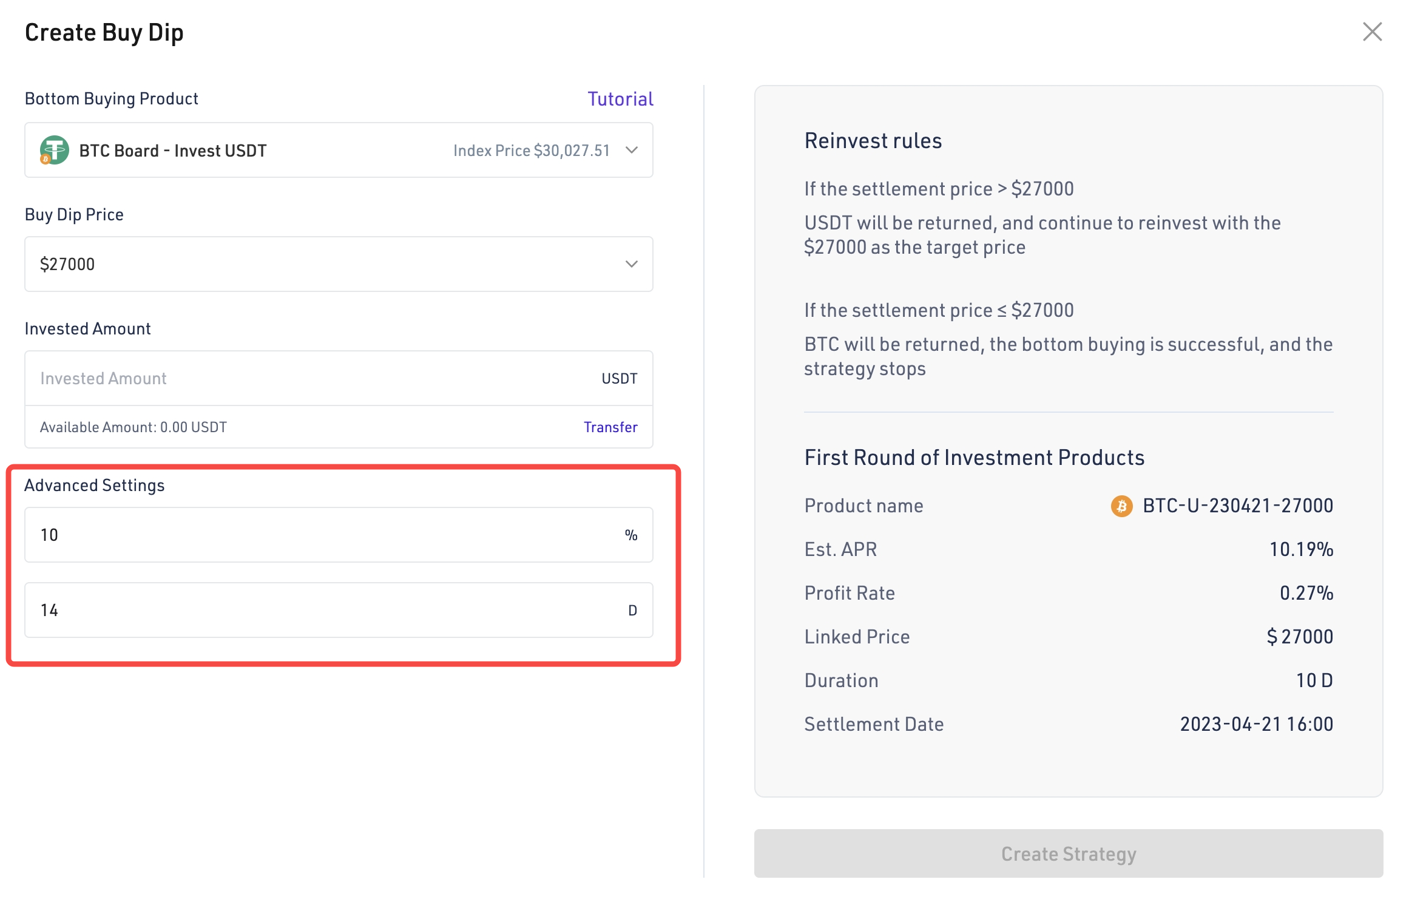Open the Tutorial link
This screenshot has height=902, width=1409.
click(620, 99)
